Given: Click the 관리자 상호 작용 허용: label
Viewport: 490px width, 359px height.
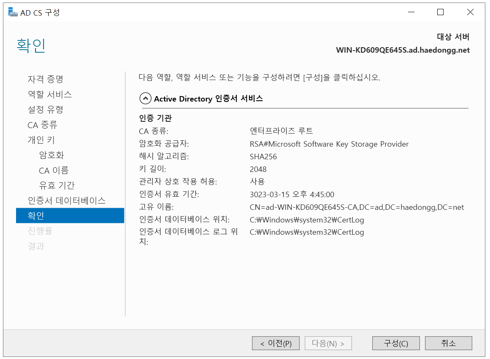Looking at the screenshot, I should click(178, 182).
